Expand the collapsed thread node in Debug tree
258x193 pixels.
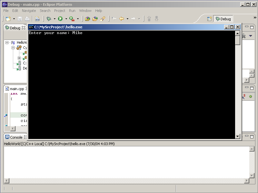[19, 58]
